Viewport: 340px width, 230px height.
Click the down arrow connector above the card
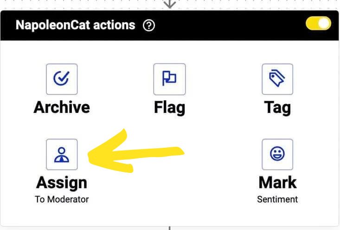(x=170, y=4)
